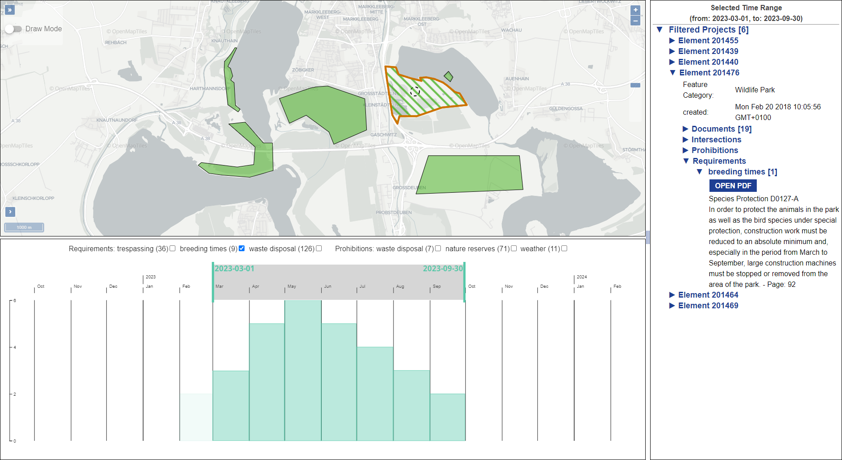Expand the map sidebar with double-arrow icon
This screenshot has width=842, height=460.
point(10,9)
